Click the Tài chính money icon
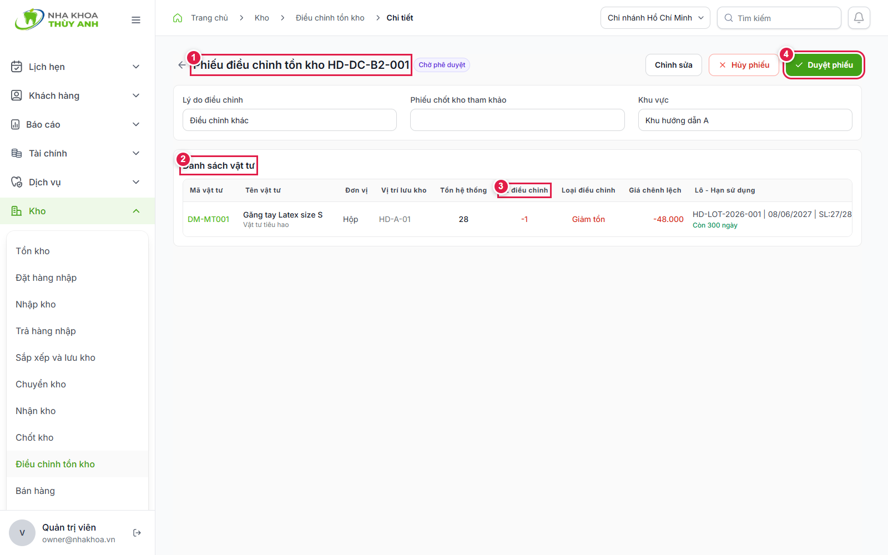This screenshot has width=888, height=555. 17,153
